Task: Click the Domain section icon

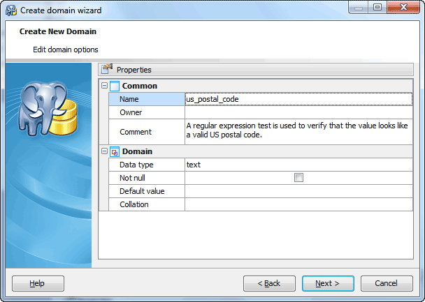Action: click(x=115, y=151)
